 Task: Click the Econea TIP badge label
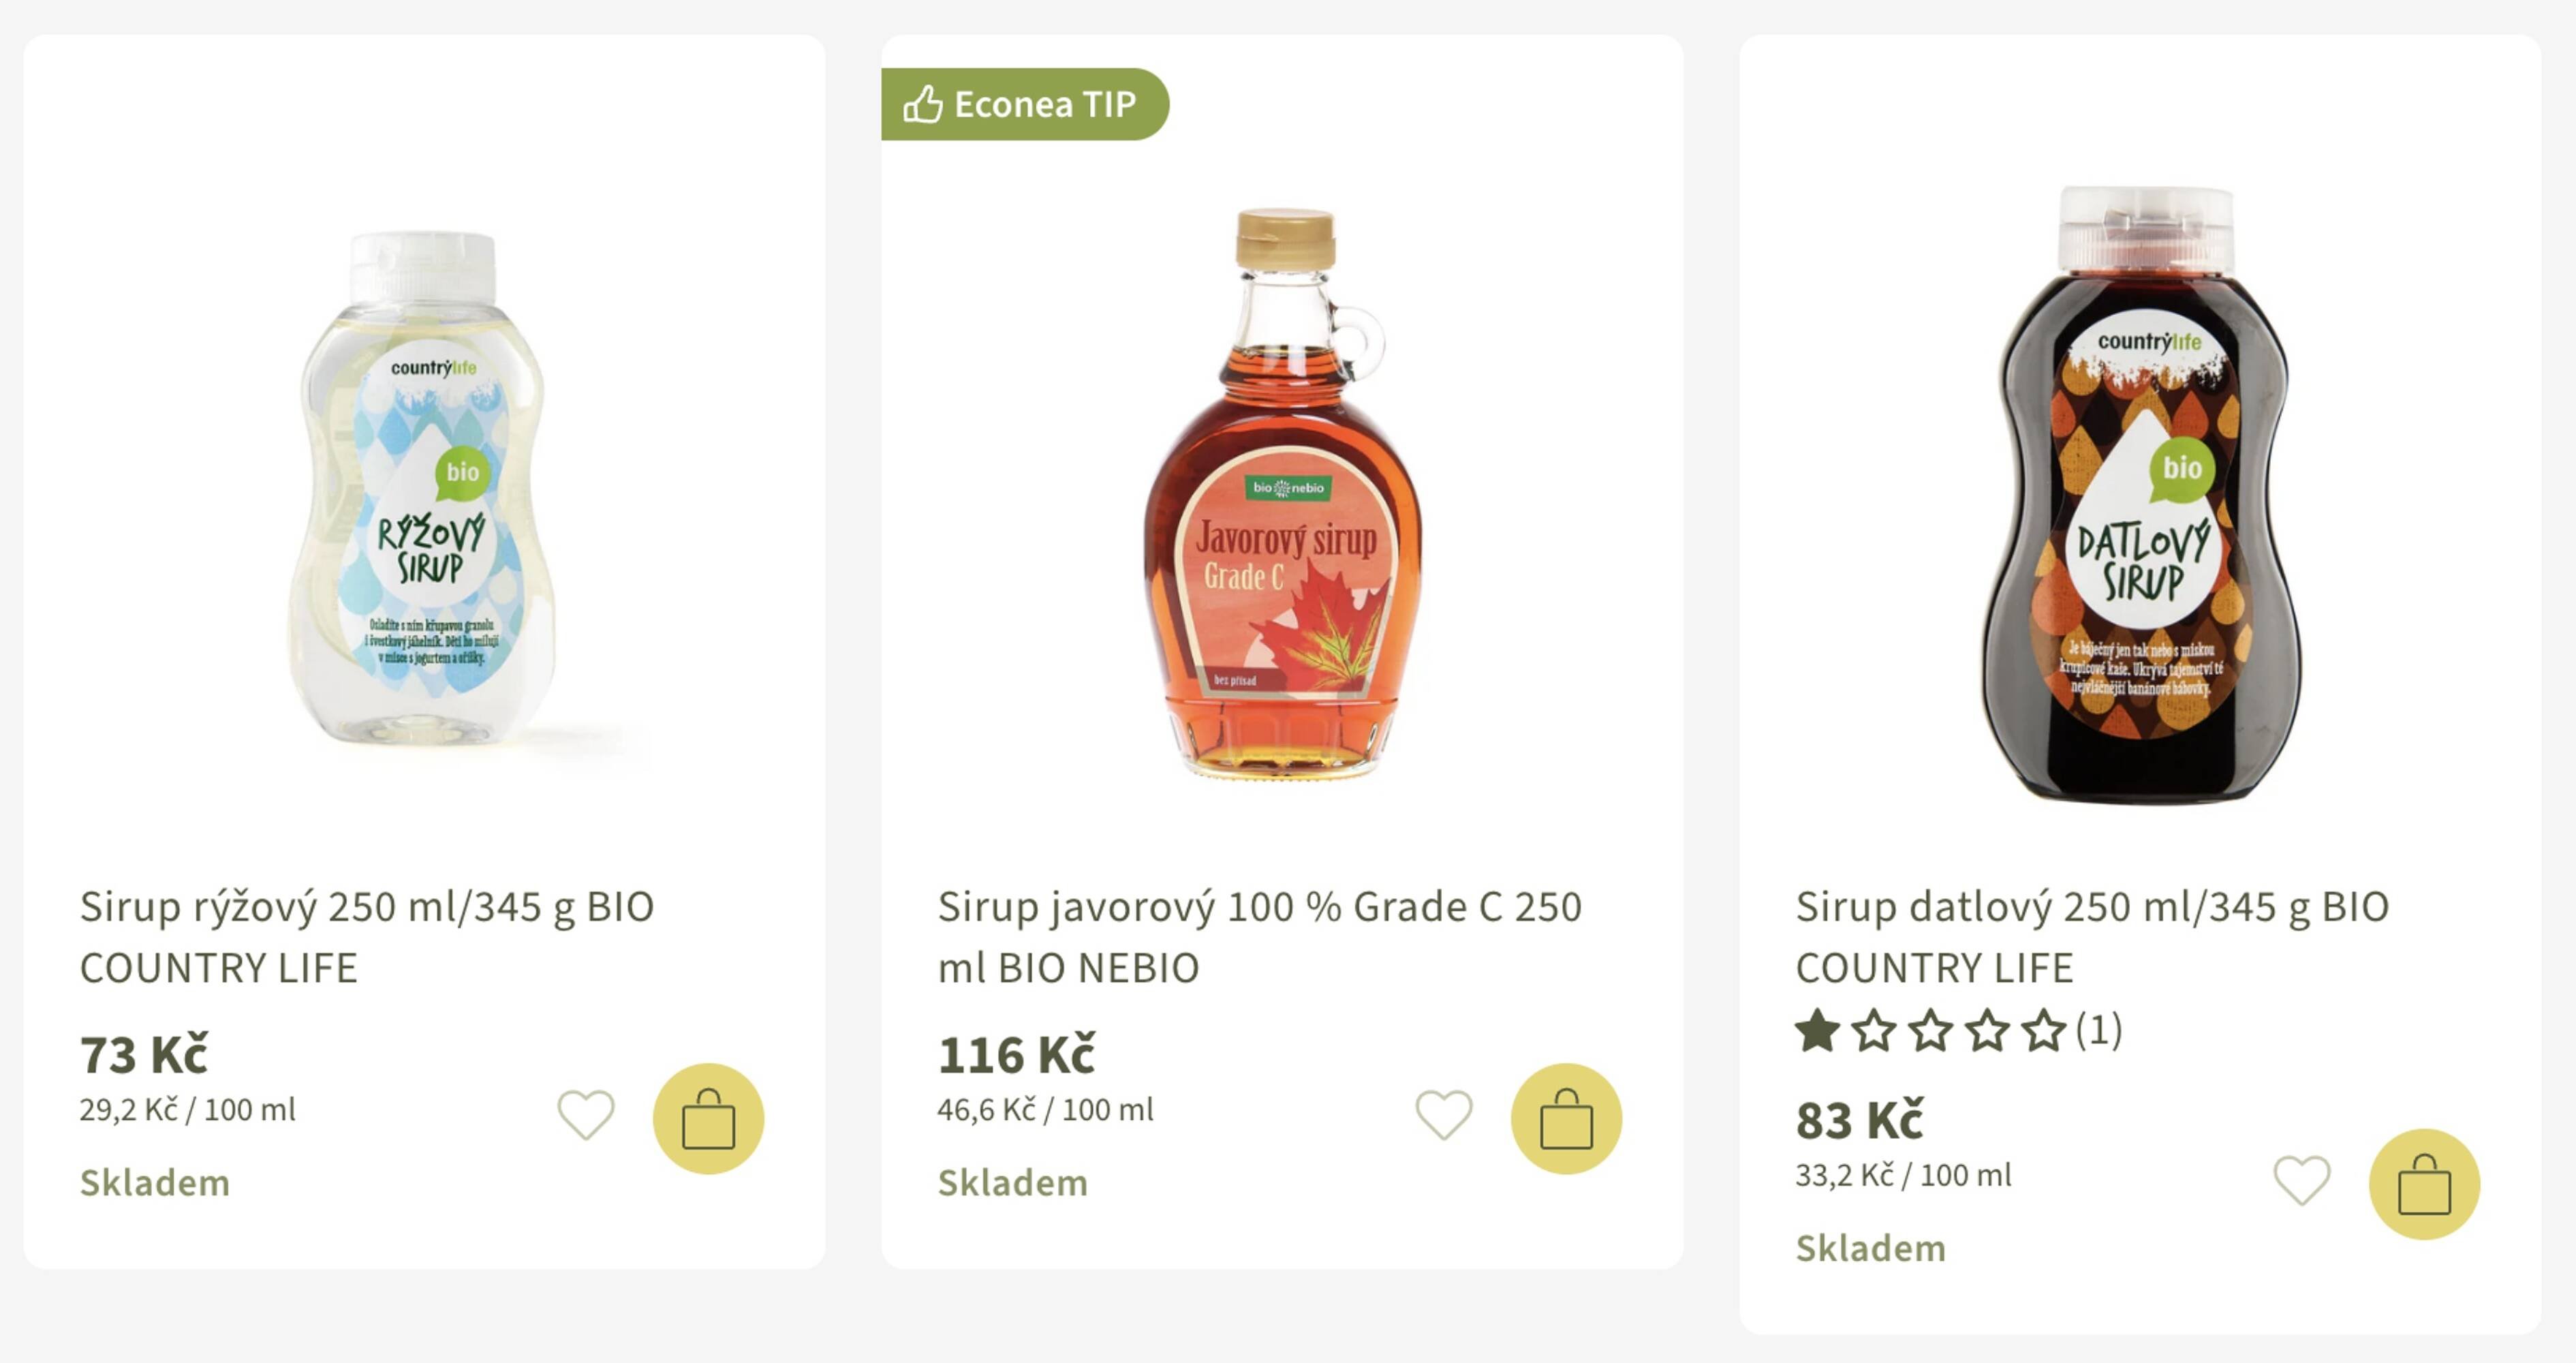(1045, 104)
